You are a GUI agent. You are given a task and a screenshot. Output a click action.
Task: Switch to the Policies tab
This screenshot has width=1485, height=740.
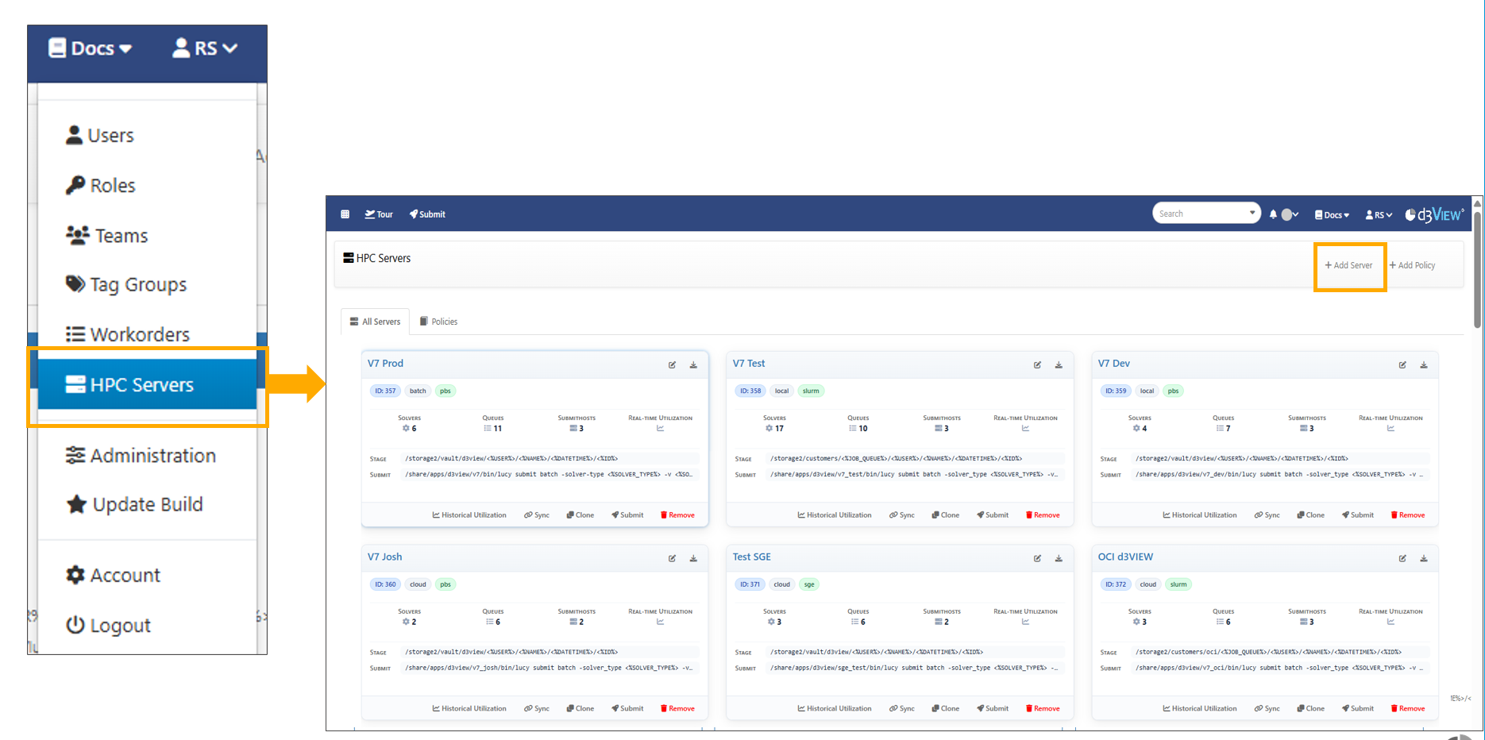coord(438,322)
